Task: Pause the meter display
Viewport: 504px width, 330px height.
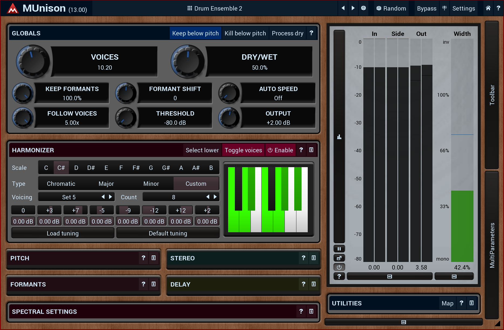Action: pyautogui.click(x=339, y=249)
